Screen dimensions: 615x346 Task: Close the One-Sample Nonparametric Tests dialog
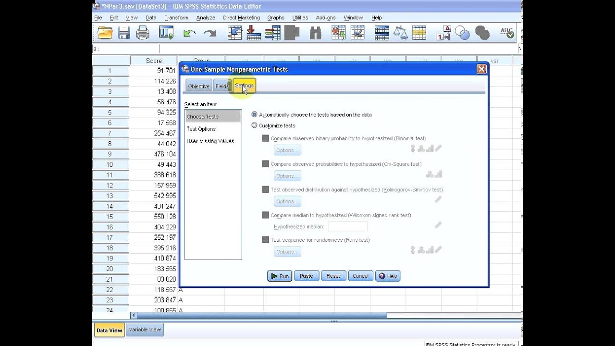point(481,69)
